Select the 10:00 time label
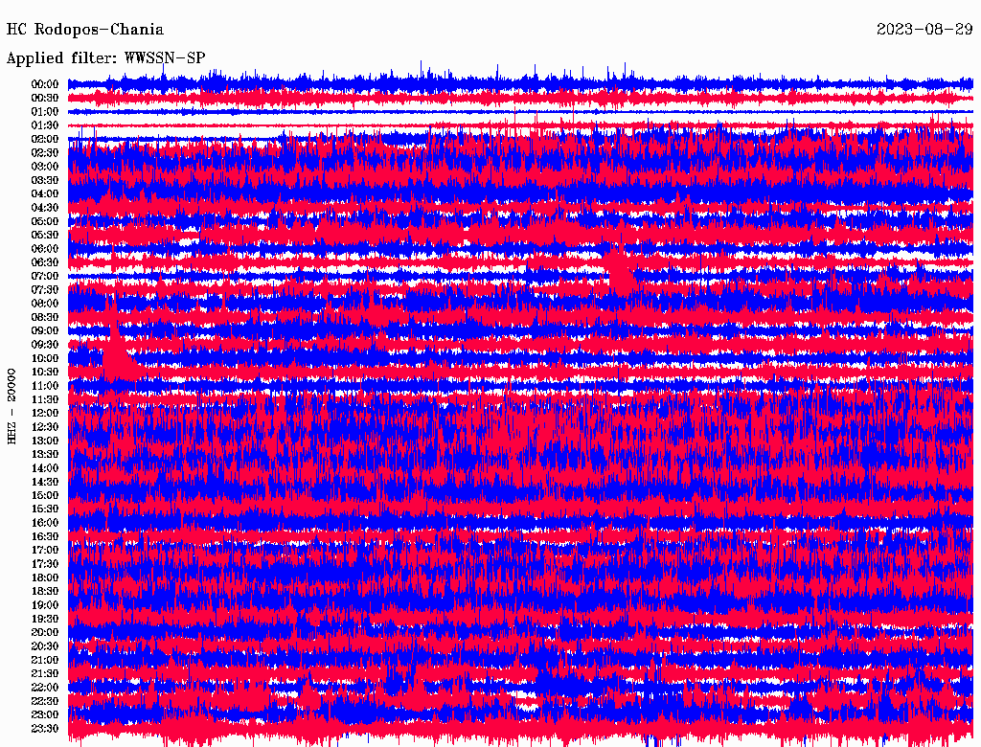 [45, 358]
